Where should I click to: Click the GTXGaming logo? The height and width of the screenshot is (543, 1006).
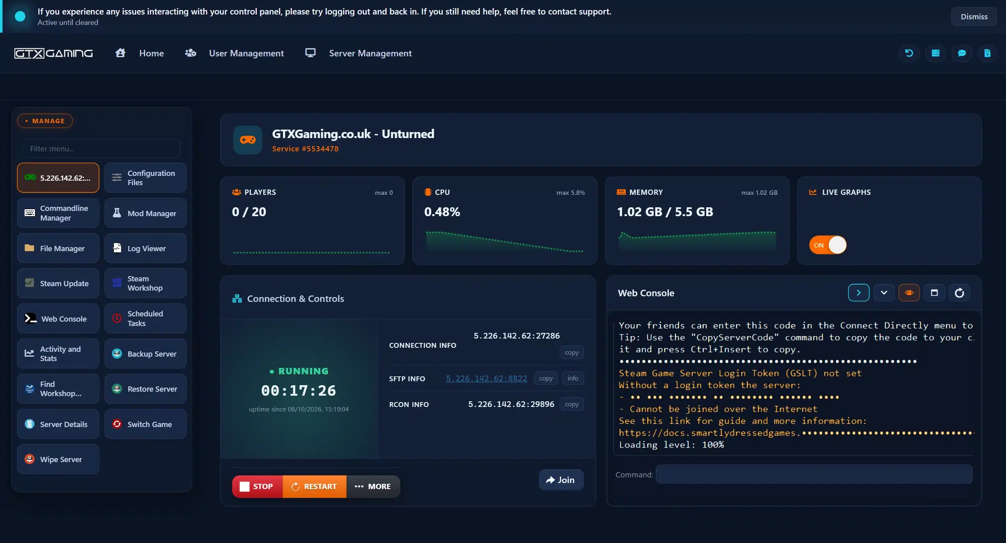click(x=54, y=53)
